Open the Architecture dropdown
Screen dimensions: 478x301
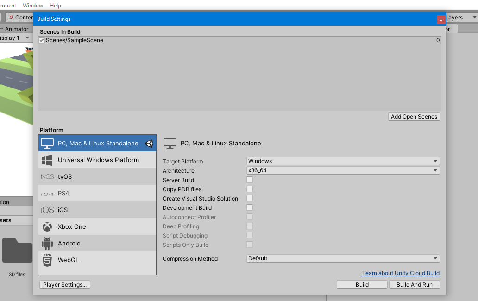[x=343, y=170]
